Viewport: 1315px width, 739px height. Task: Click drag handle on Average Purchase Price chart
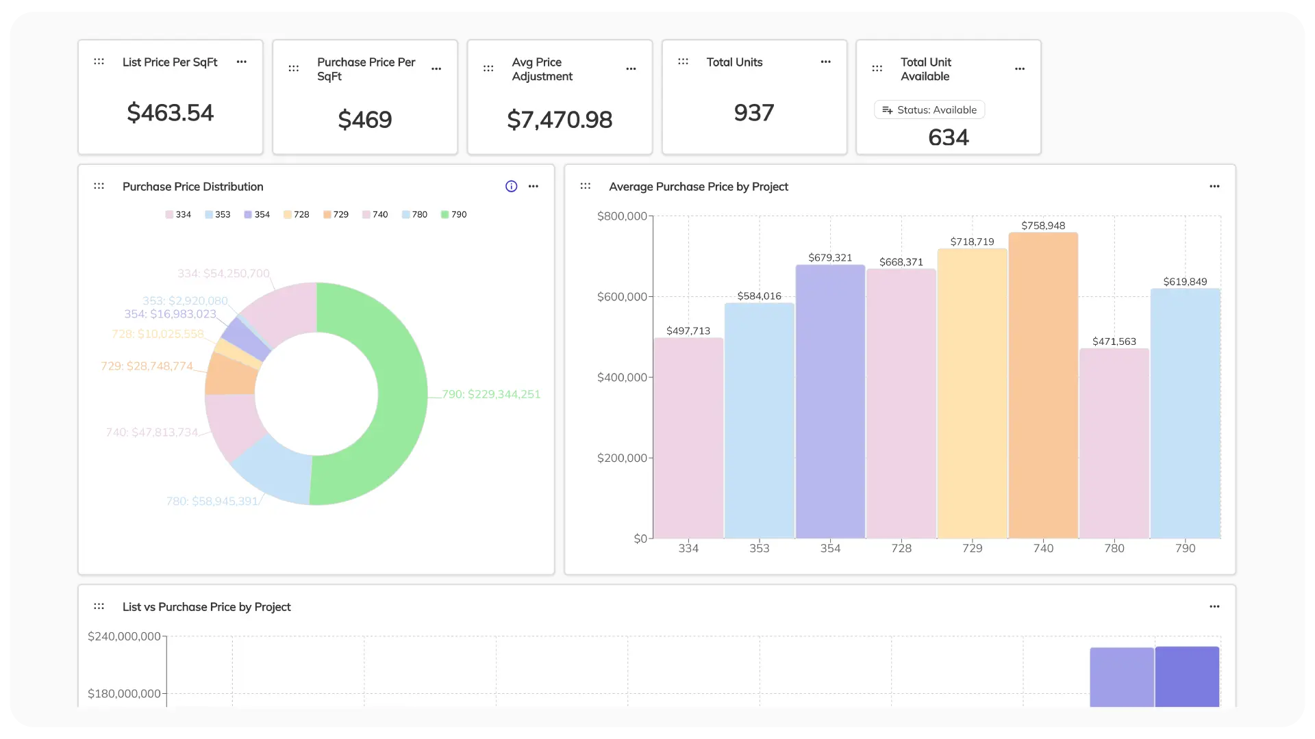pos(586,186)
